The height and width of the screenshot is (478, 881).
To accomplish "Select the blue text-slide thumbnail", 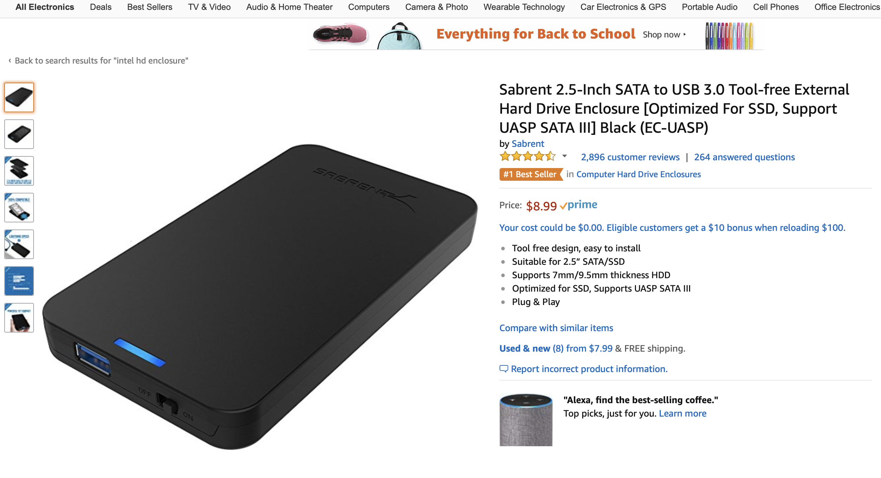I will (x=19, y=281).
